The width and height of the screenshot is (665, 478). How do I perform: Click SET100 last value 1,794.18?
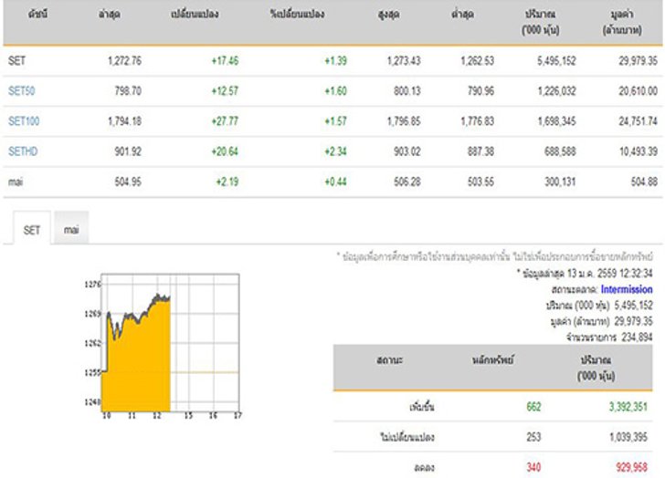tap(124, 121)
